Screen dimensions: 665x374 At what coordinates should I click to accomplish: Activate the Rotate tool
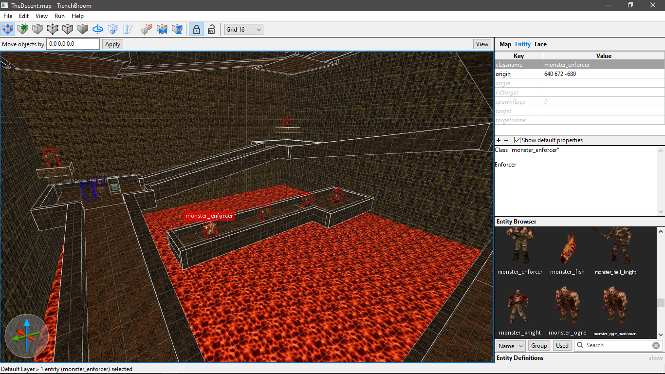pos(98,29)
